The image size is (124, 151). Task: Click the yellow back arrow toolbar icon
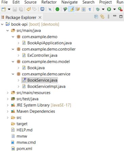point(29,9)
